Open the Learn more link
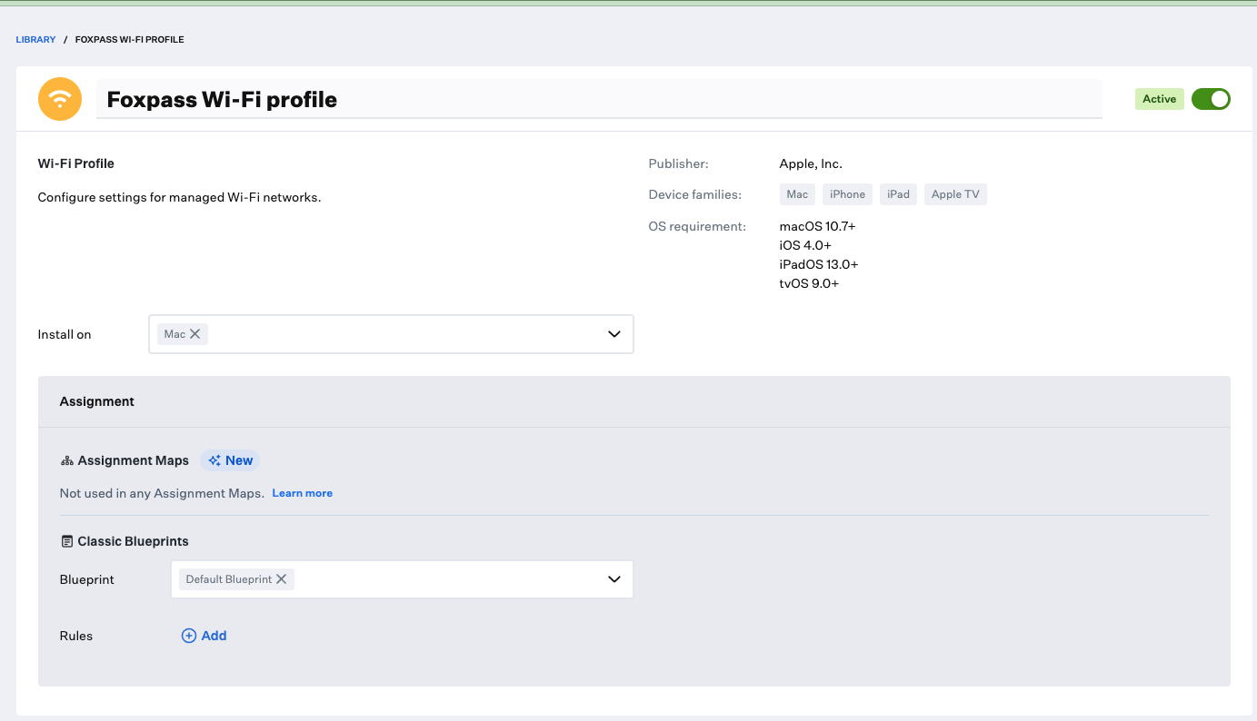The image size is (1257, 721). pyautogui.click(x=303, y=493)
